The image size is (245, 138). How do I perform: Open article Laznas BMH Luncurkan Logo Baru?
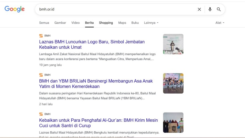92,44
